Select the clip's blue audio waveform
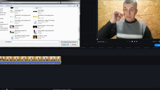The height and width of the screenshot is (90, 160). [x=30, y=63]
